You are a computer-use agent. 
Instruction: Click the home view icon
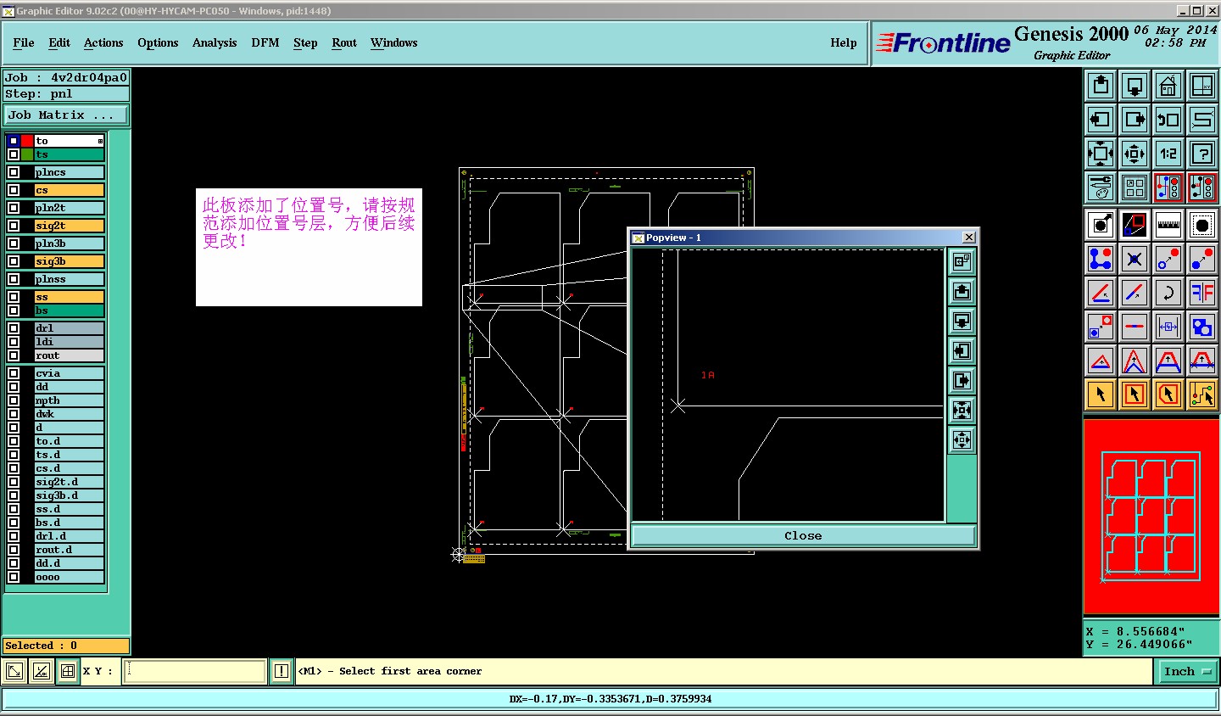pyautogui.click(x=1168, y=86)
